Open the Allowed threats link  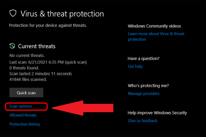pos(23,115)
